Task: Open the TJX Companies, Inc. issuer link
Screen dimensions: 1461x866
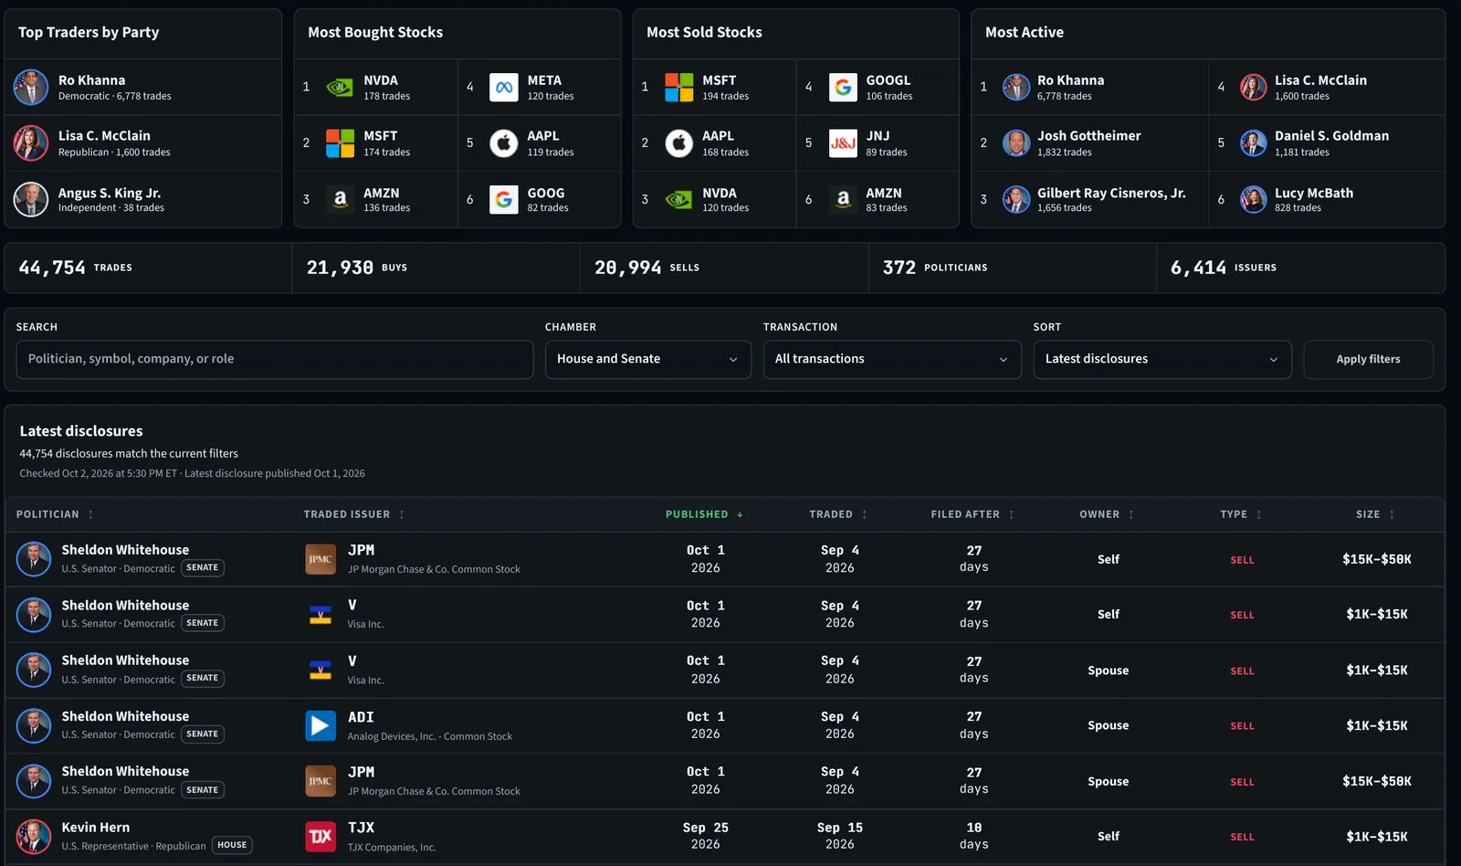Action: (x=392, y=848)
